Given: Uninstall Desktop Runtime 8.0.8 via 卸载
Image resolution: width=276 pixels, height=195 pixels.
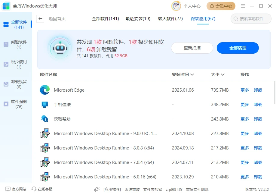Looking at the screenshot, I should [258, 148].
